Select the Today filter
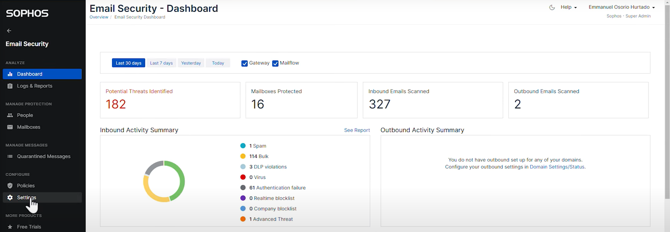 pyautogui.click(x=218, y=63)
